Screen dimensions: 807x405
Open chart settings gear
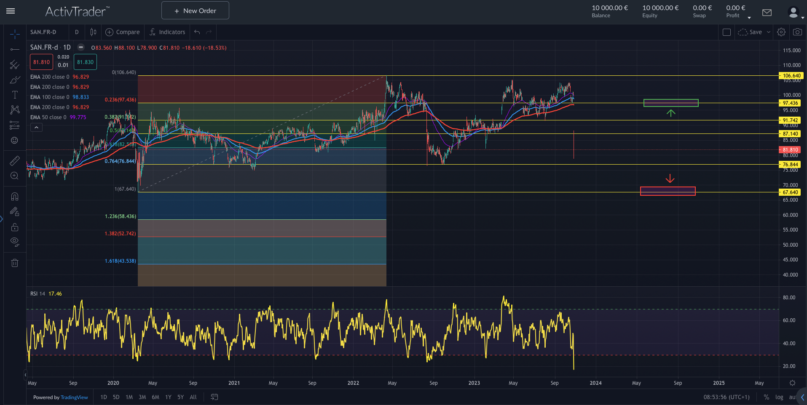[781, 32]
